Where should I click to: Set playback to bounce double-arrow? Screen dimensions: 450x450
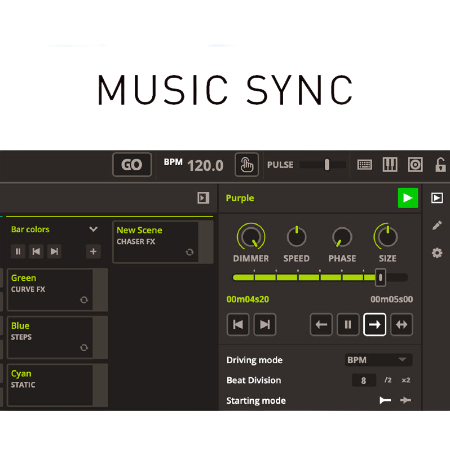click(402, 325)
